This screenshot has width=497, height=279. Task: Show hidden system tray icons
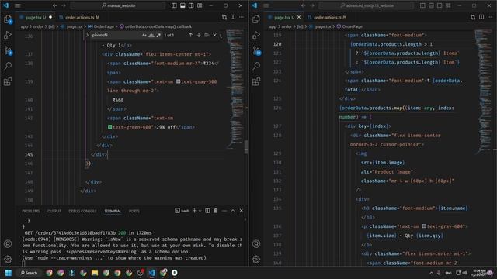432,273
